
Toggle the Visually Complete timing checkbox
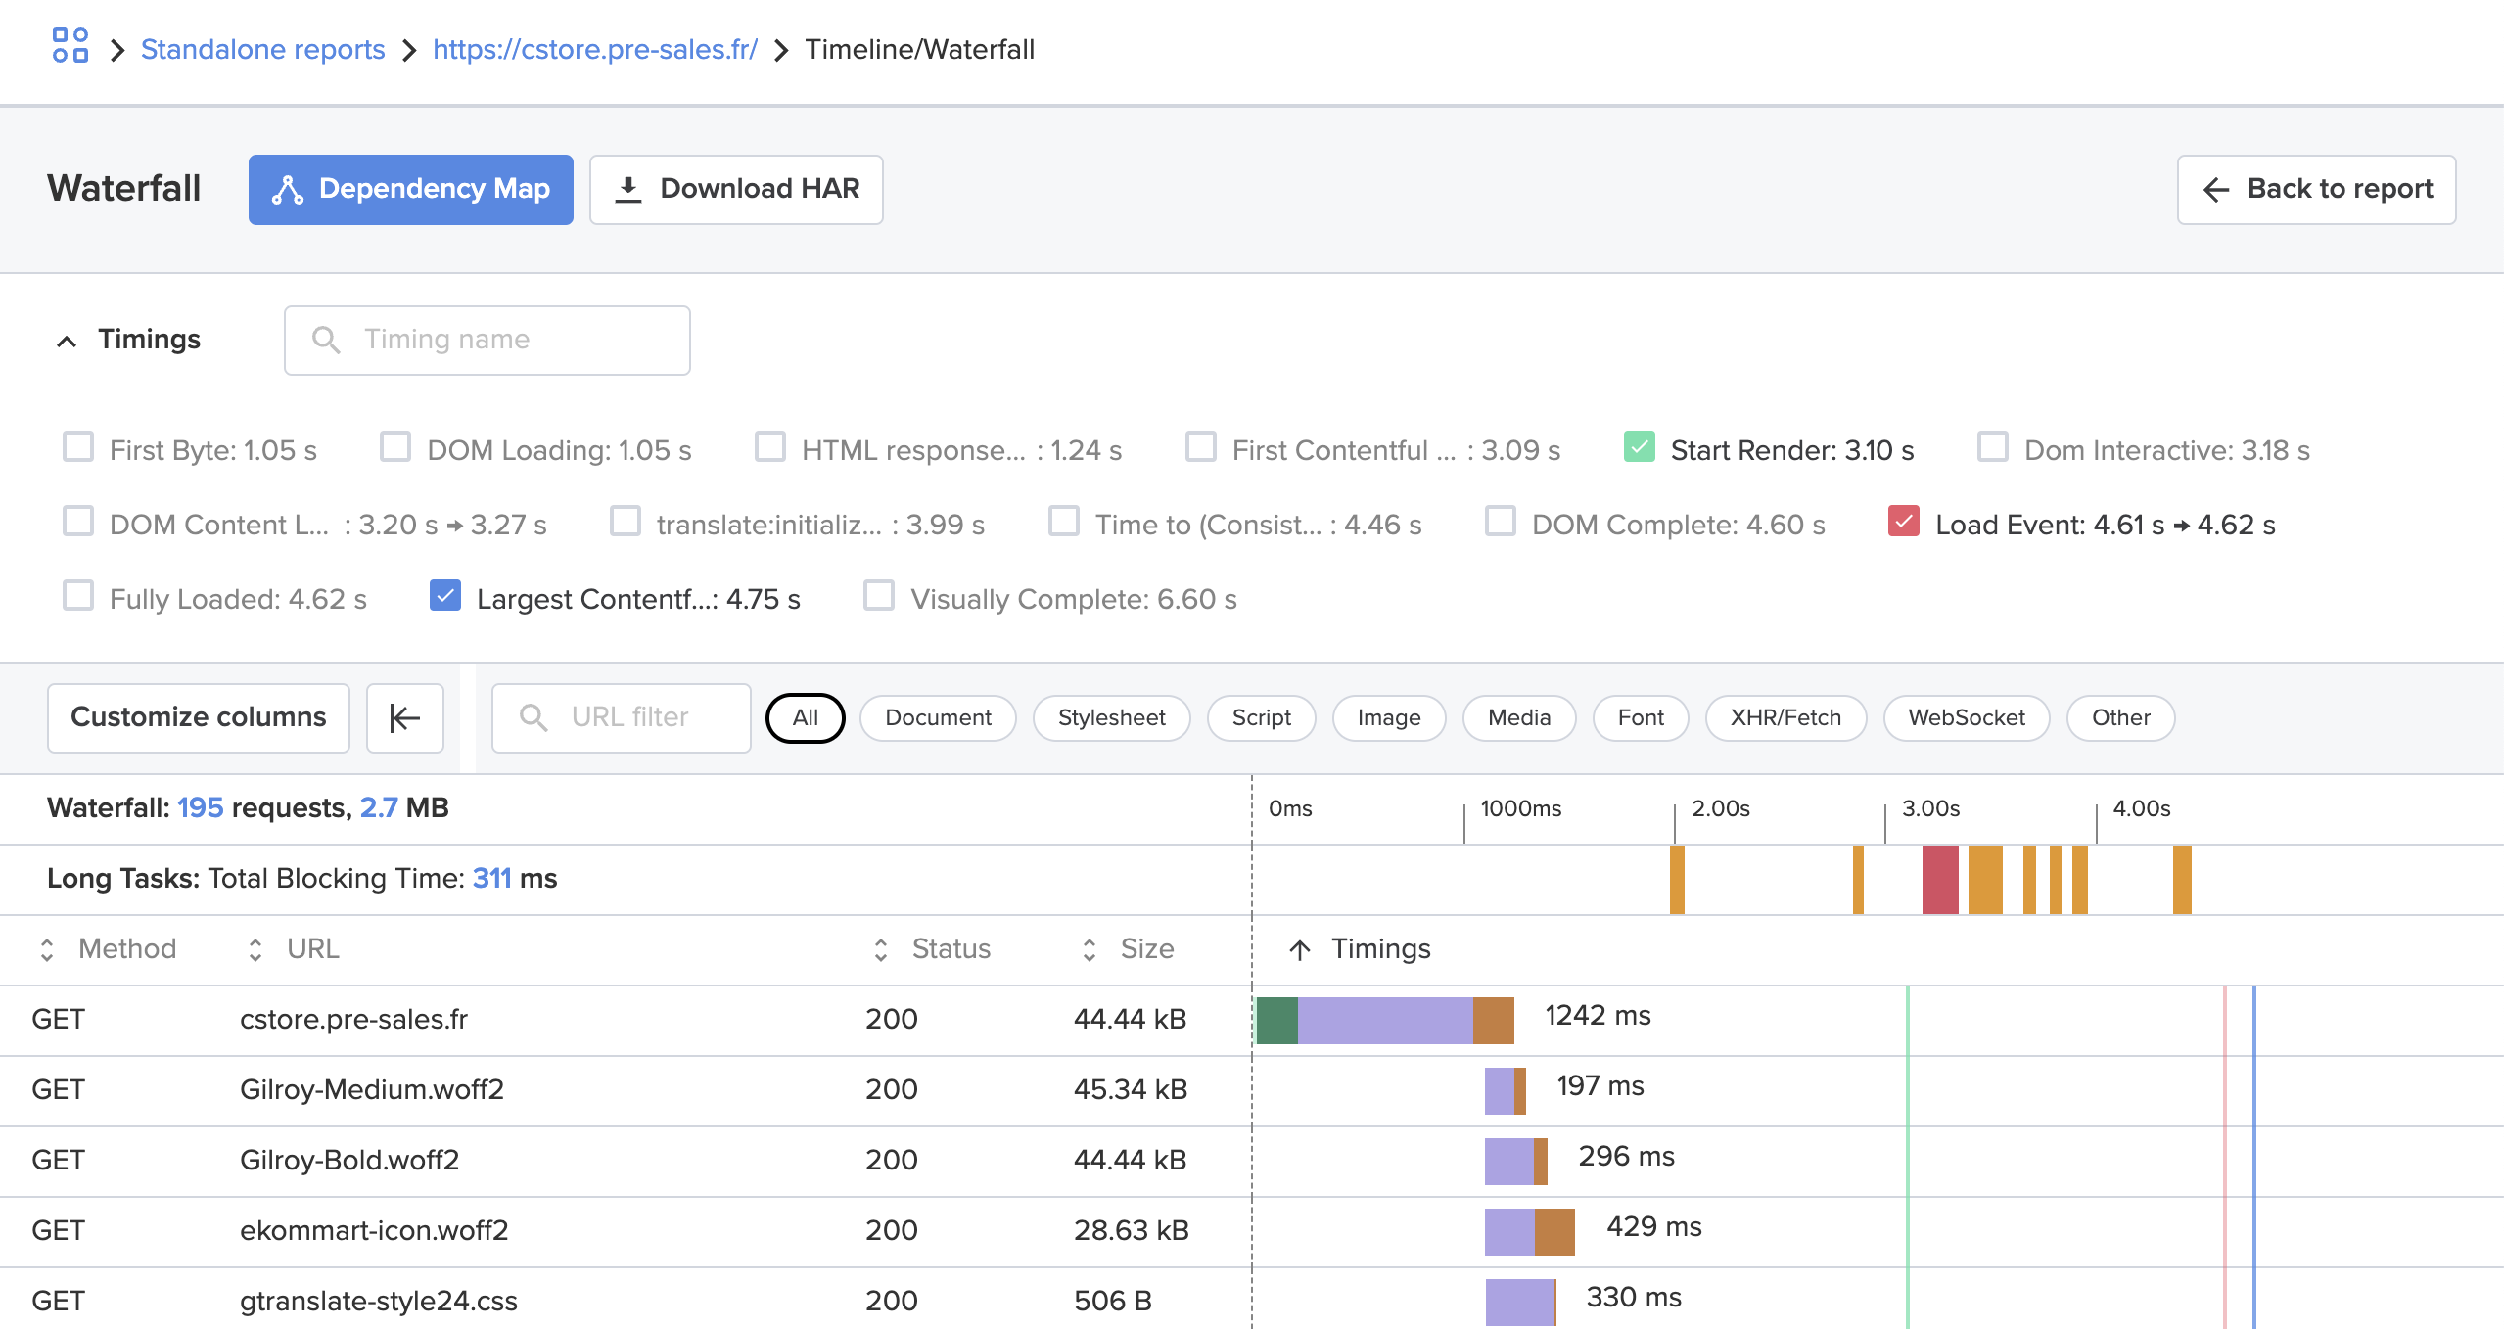(x=879, y=596)
